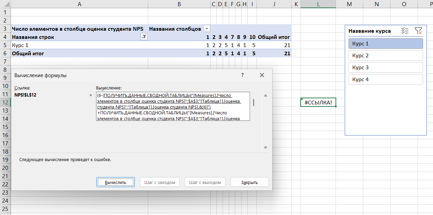Click the Общий итог column header in the pivot table

pyautogui.click(x=274, y=37)
